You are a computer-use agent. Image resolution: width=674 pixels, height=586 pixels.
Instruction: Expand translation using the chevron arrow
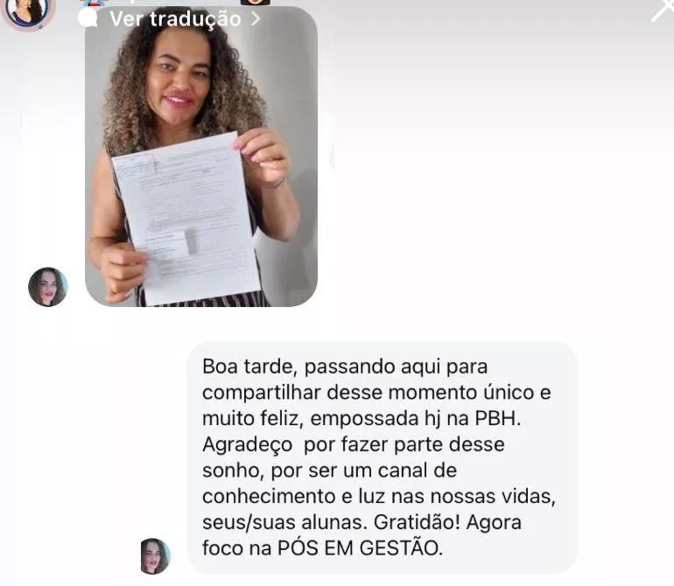click(x=256, y=18)
